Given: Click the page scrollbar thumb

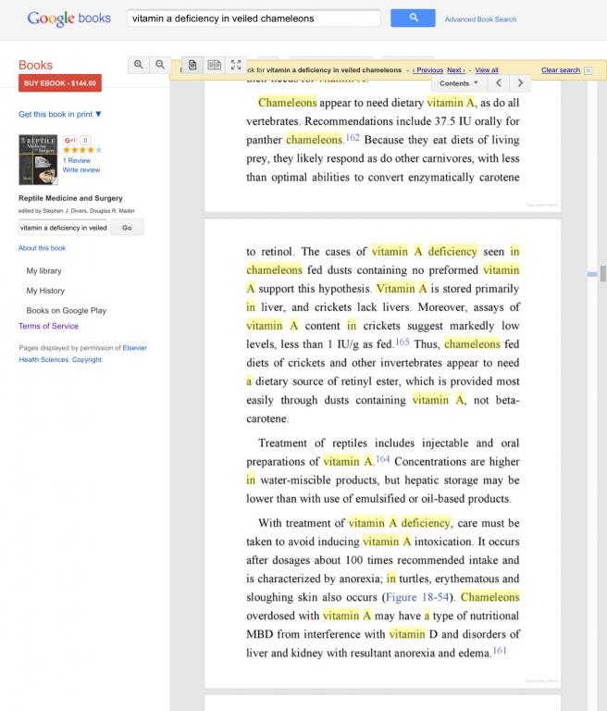Looking at the screenshot, I should [x=603, y=274].
